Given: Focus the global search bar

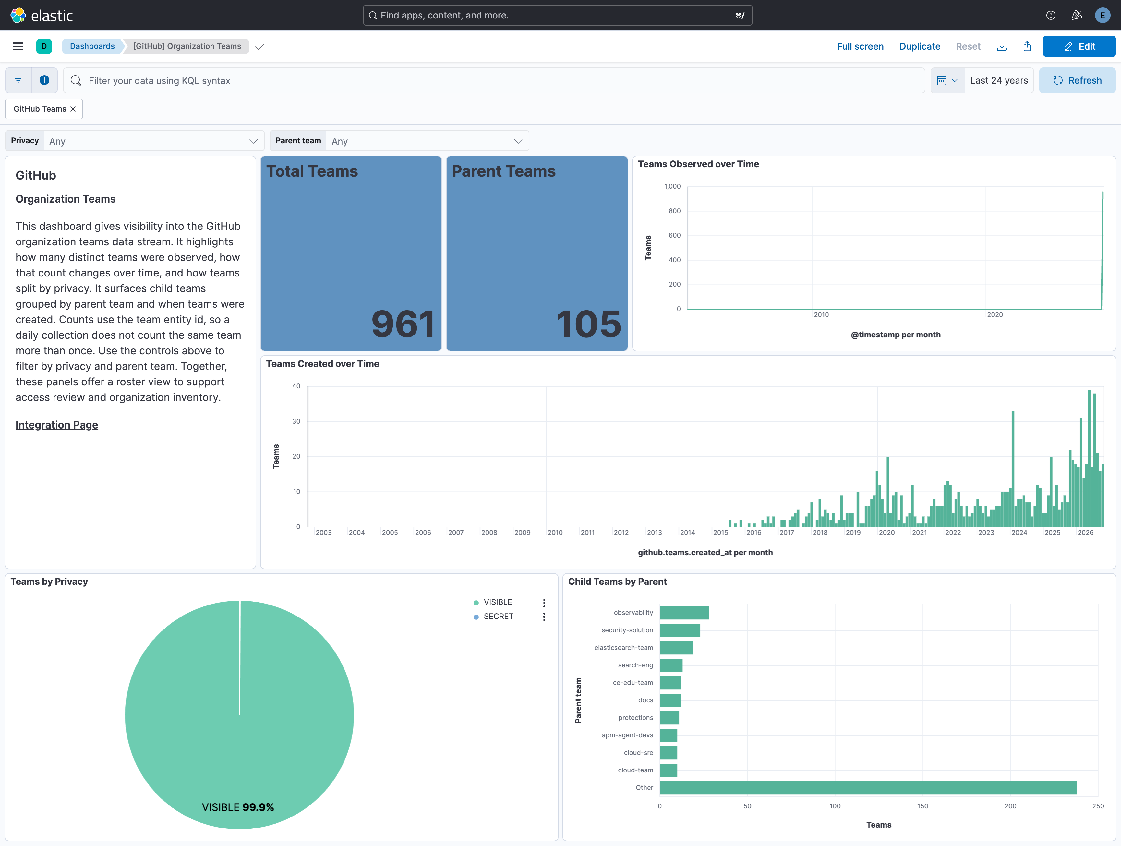Looking at the screenshot, I should coord(558,15).
